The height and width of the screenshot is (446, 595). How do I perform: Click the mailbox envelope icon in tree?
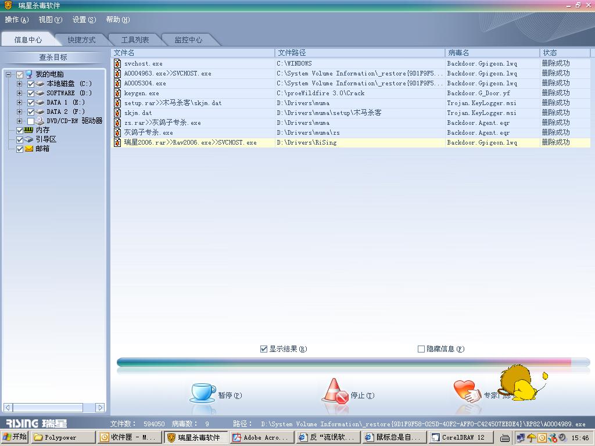coord(29,149)
